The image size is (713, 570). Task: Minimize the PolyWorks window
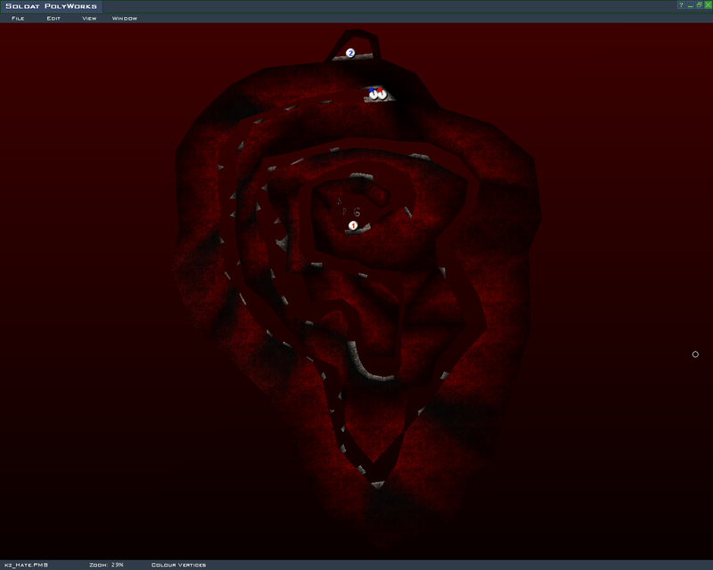click(690, 5)
